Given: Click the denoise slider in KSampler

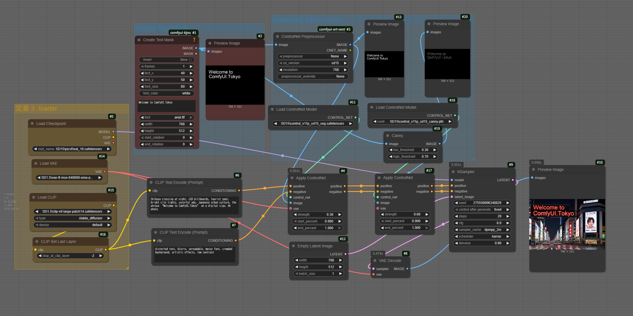Looking at the screenshot, I should coord(482,243).
